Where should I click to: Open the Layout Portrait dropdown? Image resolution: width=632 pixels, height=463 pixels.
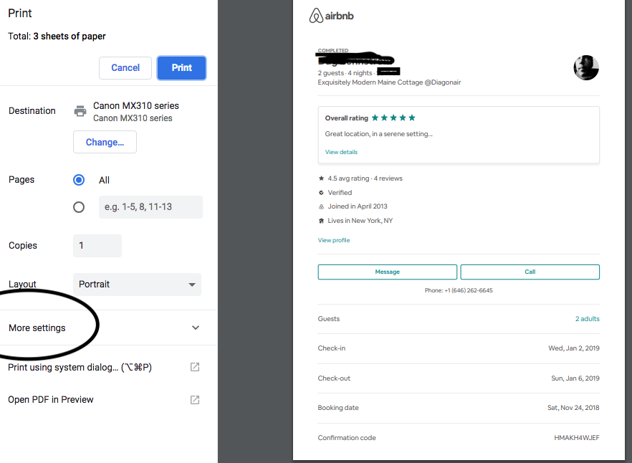137,285
